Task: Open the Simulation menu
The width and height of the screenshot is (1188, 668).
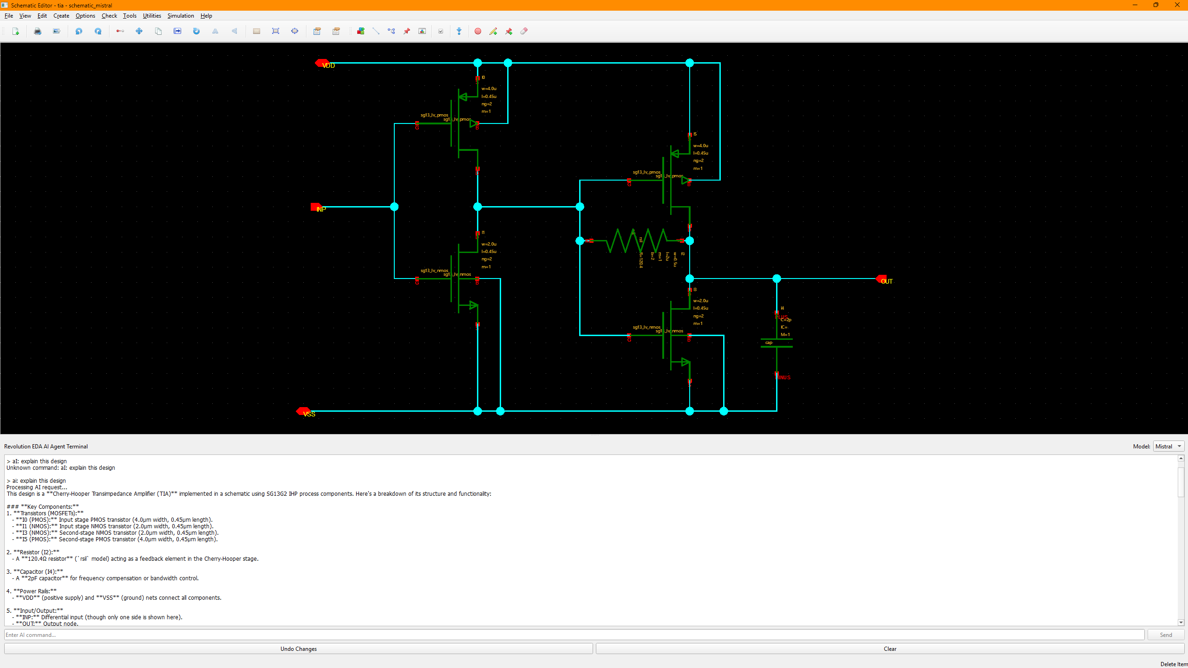Action: pos(181,16)
